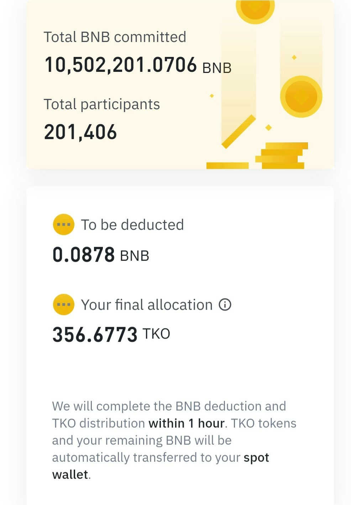This screenshot has width=351, height=505.
Task: Click the Total BNB committed label
Action: pos(115,37)
